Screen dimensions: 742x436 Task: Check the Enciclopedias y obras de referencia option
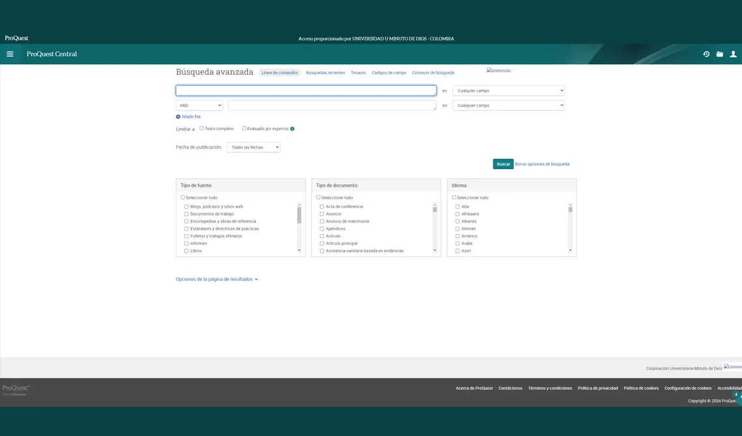pos(186,221)
